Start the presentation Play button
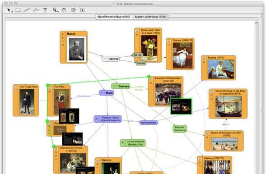 point(83,10)
